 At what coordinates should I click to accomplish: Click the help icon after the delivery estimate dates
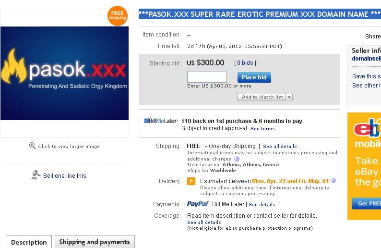click(333, 181)
